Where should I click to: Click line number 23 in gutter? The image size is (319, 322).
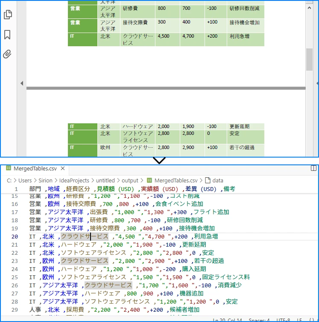(x=15, y=261)
